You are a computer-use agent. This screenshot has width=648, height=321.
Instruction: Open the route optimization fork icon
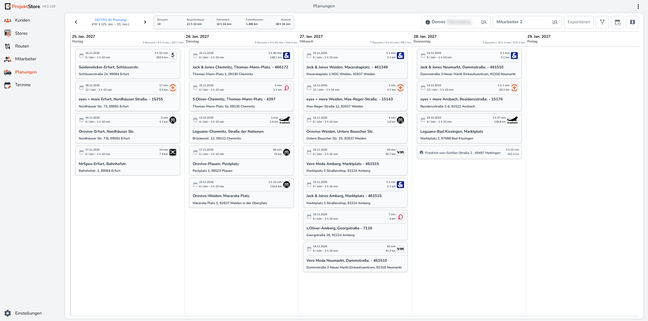[602, 22]
